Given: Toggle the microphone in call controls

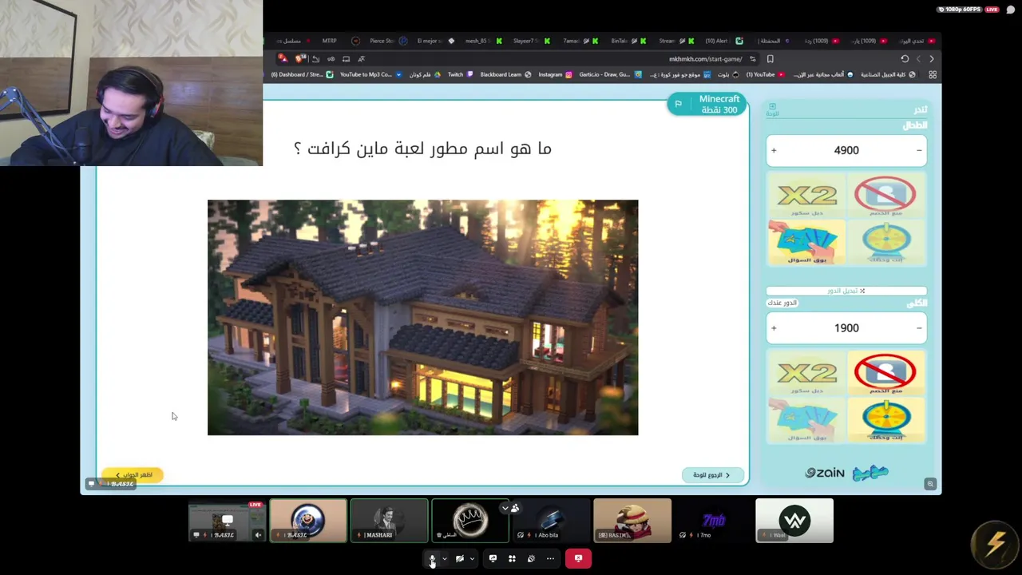Looking at the screenshot, I should (432, 558).
